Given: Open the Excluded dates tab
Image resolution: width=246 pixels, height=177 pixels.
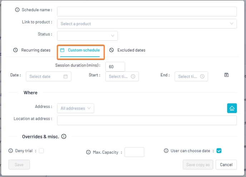Looking at the screenshot, I should 127,50.
